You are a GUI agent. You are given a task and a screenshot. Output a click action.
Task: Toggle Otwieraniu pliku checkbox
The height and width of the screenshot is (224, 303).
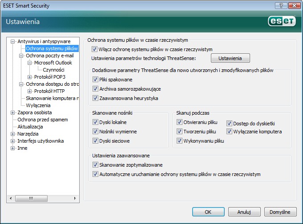179,122
